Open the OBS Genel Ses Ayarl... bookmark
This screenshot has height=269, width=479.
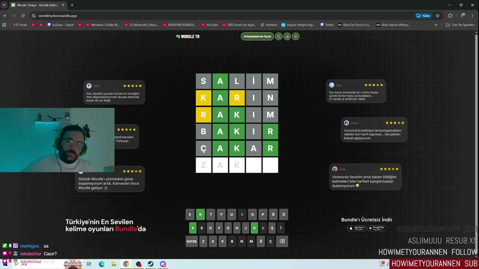[x=239, y=25]
